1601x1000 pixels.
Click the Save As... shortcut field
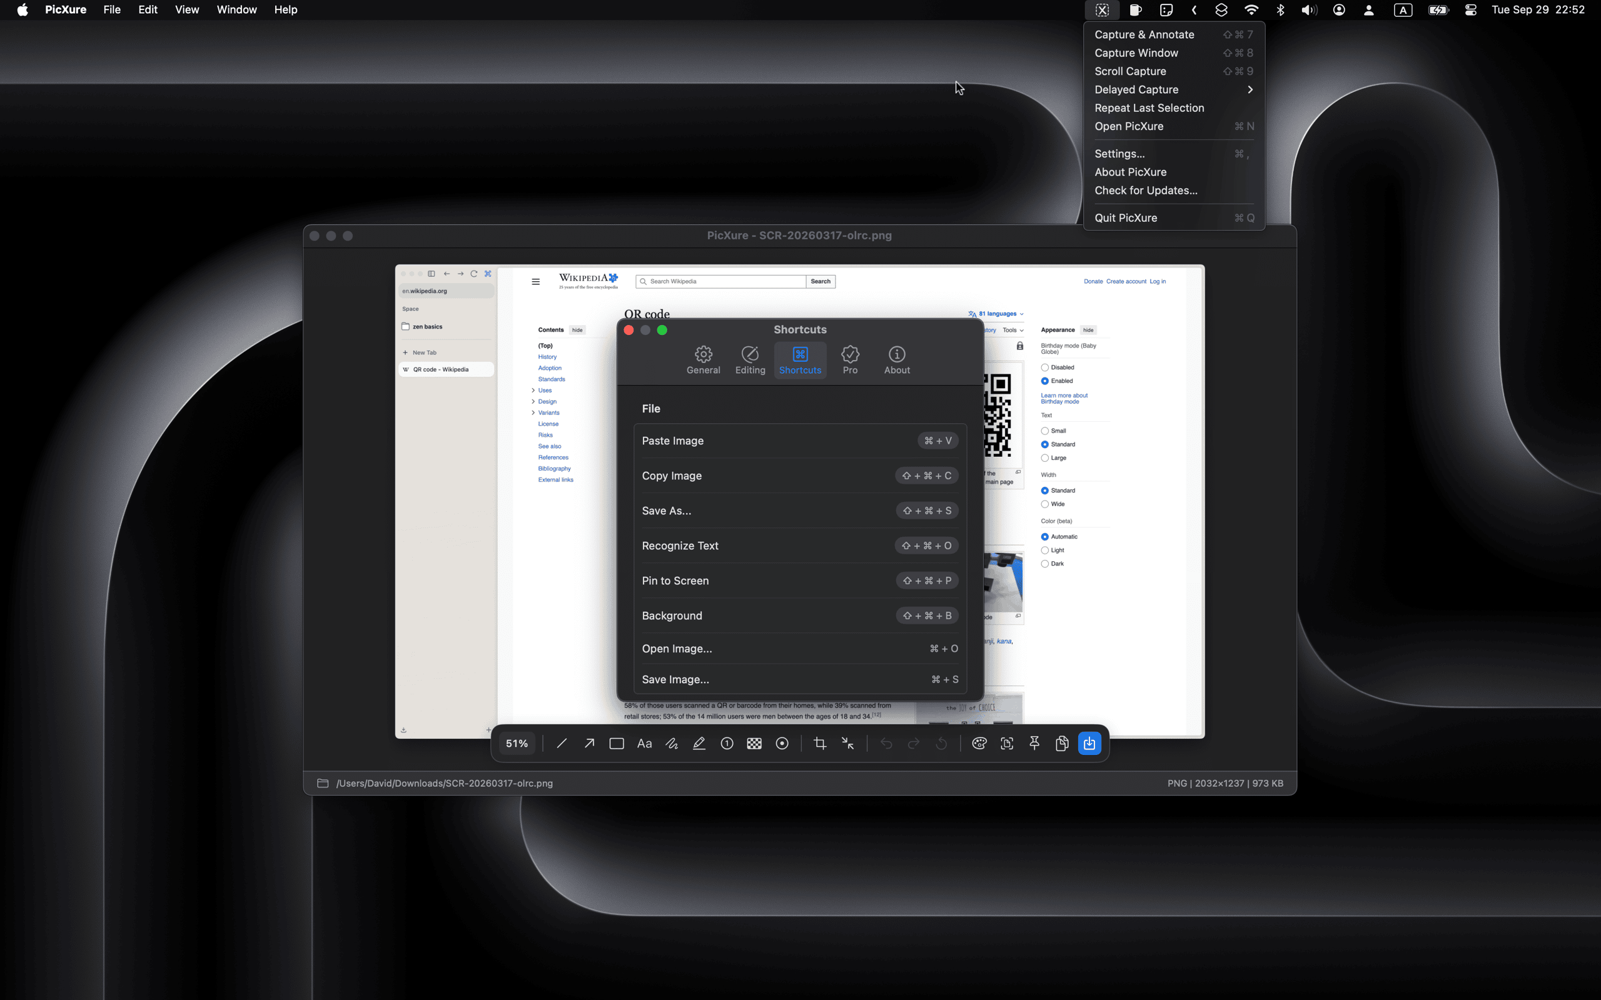[927, 511]
